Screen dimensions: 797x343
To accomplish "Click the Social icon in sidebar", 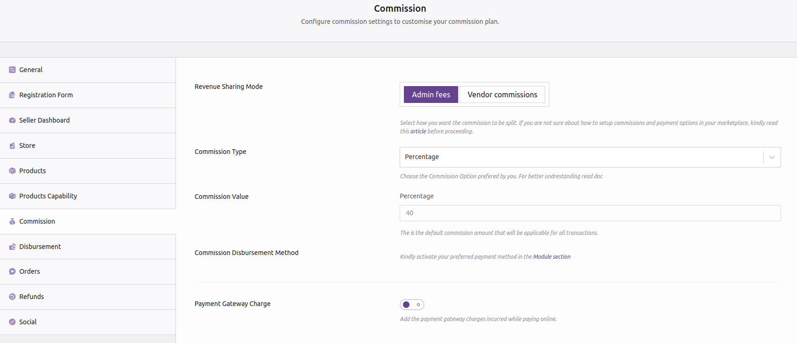I will pyautogui.click(x=12, y=322).
